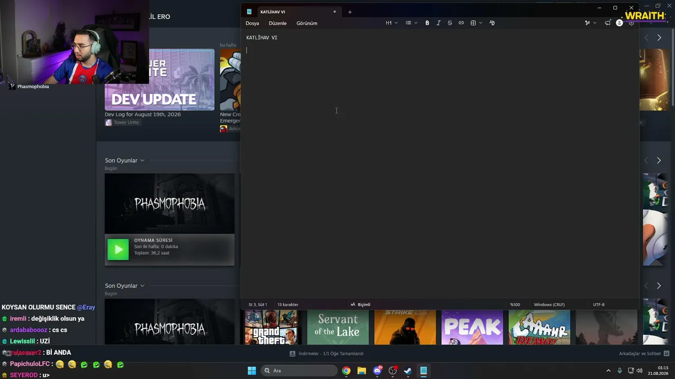The width and height of the screenshot is (675, 379).
Task: Click the Notepad taskbar icon
Action: 423,371
